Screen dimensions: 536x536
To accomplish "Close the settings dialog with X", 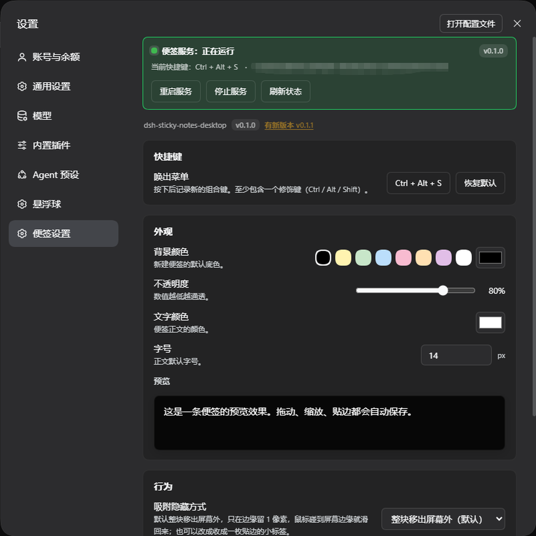I will [x=517, y=23].
